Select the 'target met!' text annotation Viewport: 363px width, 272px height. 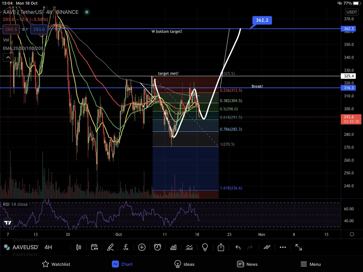168,73
